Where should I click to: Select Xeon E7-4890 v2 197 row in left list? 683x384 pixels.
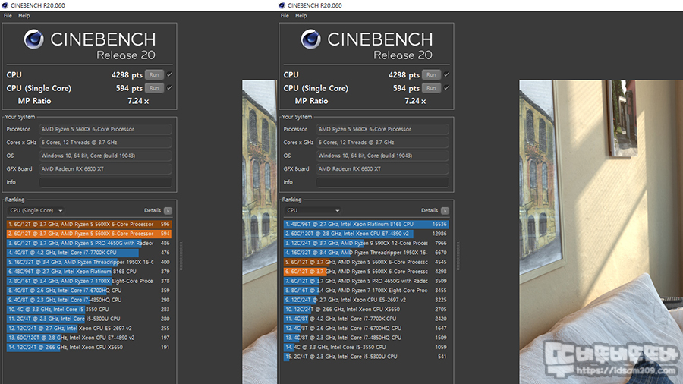coord(89,338)
